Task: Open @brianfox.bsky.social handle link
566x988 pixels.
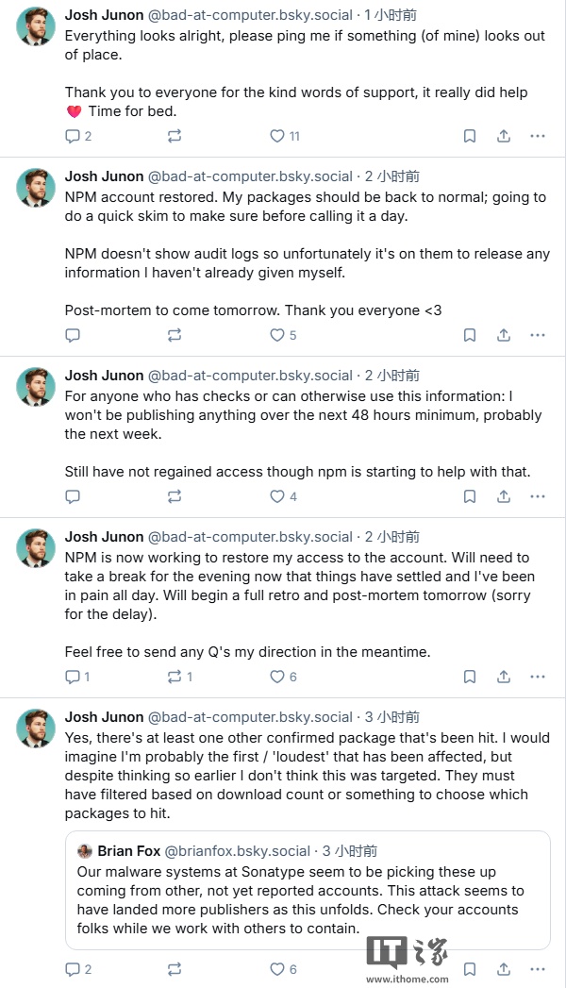Action: (238, 851)
